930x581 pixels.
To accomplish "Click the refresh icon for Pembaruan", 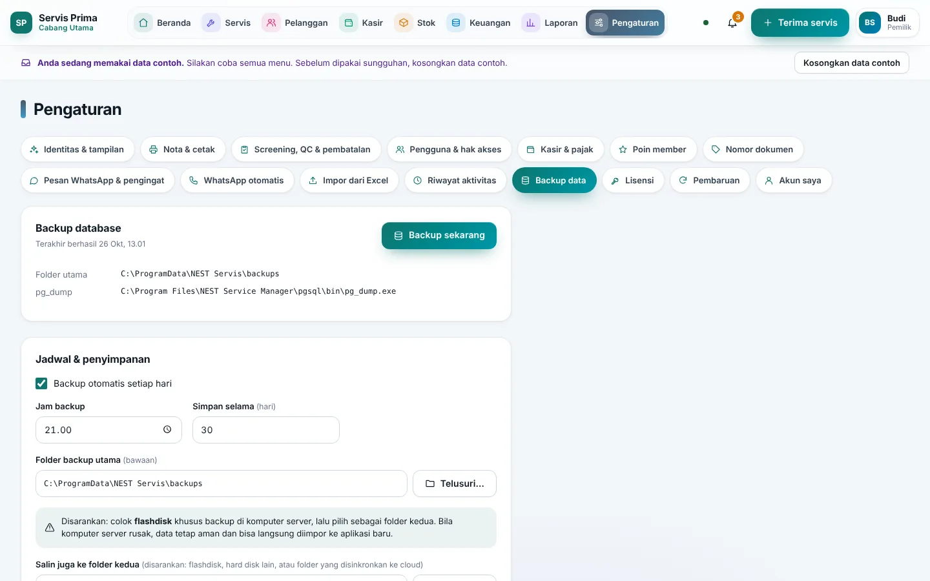I will pos(683,181).
